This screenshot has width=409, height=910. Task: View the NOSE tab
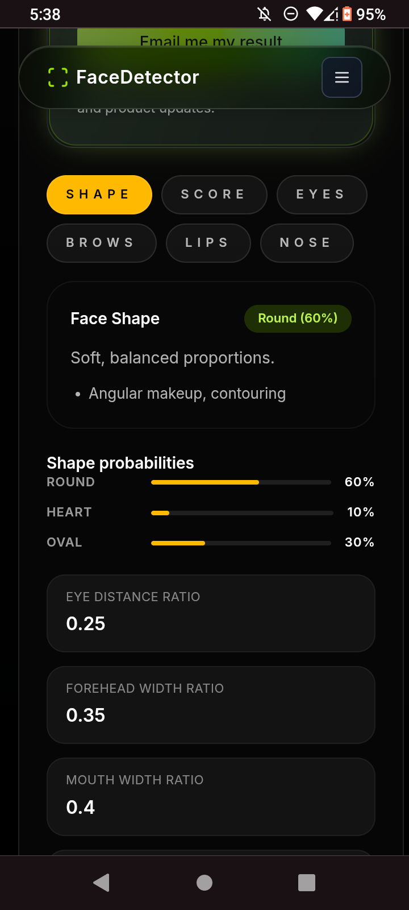[x=307, y=243]
